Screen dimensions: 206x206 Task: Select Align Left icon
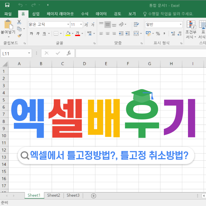101,33
